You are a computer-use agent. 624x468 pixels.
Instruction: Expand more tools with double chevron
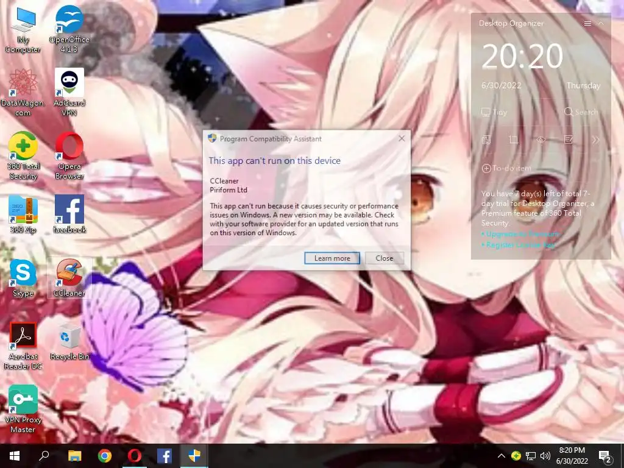(x=595, y=140)
